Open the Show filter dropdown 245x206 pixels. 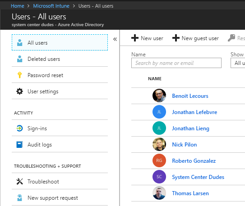point(238,63)
